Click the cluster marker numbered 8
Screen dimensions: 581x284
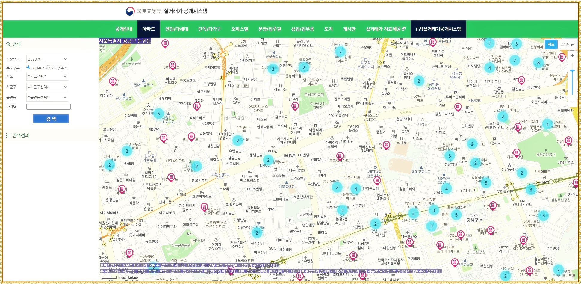click(x=538, y=63)
